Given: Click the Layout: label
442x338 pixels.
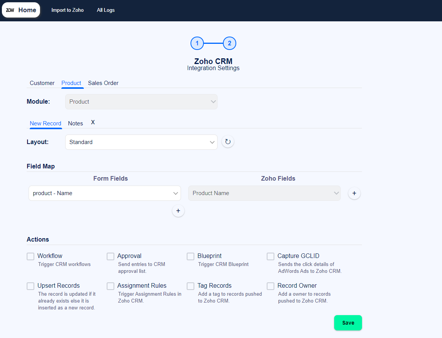Looking at the screenshot, I should [x=37, y=142].
